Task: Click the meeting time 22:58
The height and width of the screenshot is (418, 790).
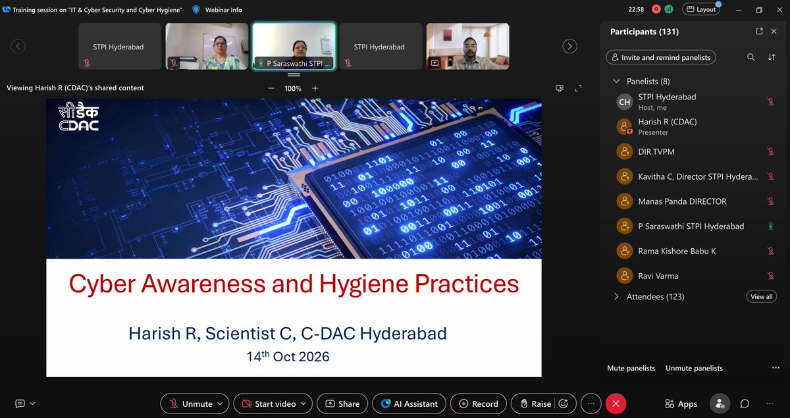Action: [x=636, y=9]
